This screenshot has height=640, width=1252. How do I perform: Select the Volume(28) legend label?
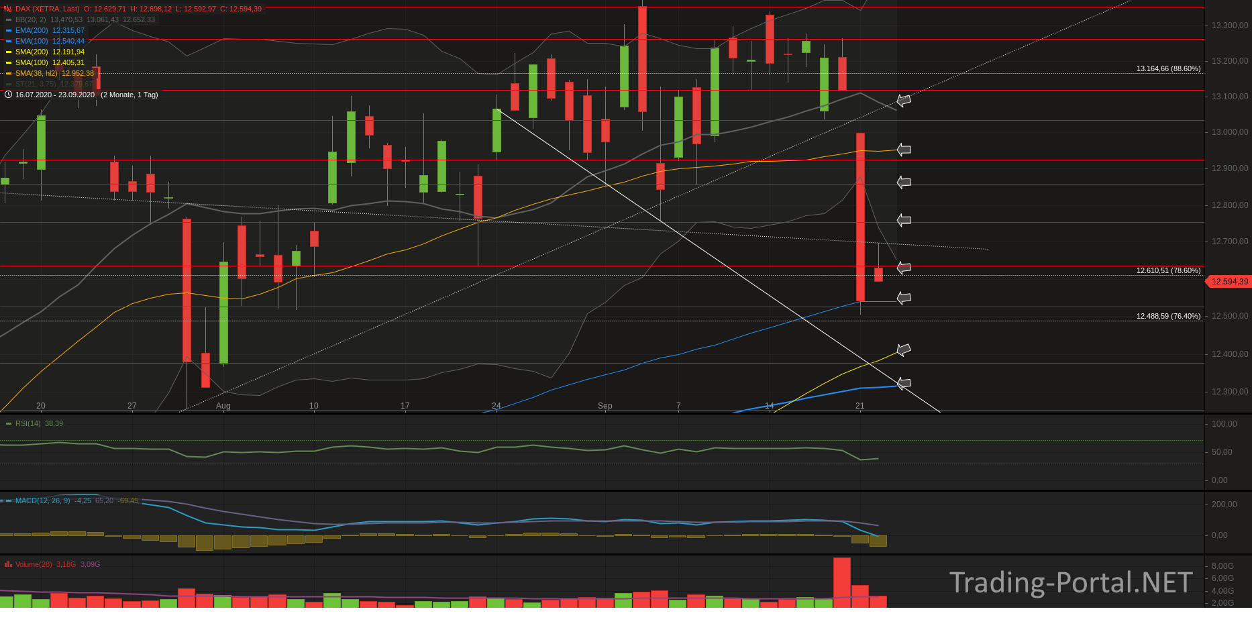34,564
